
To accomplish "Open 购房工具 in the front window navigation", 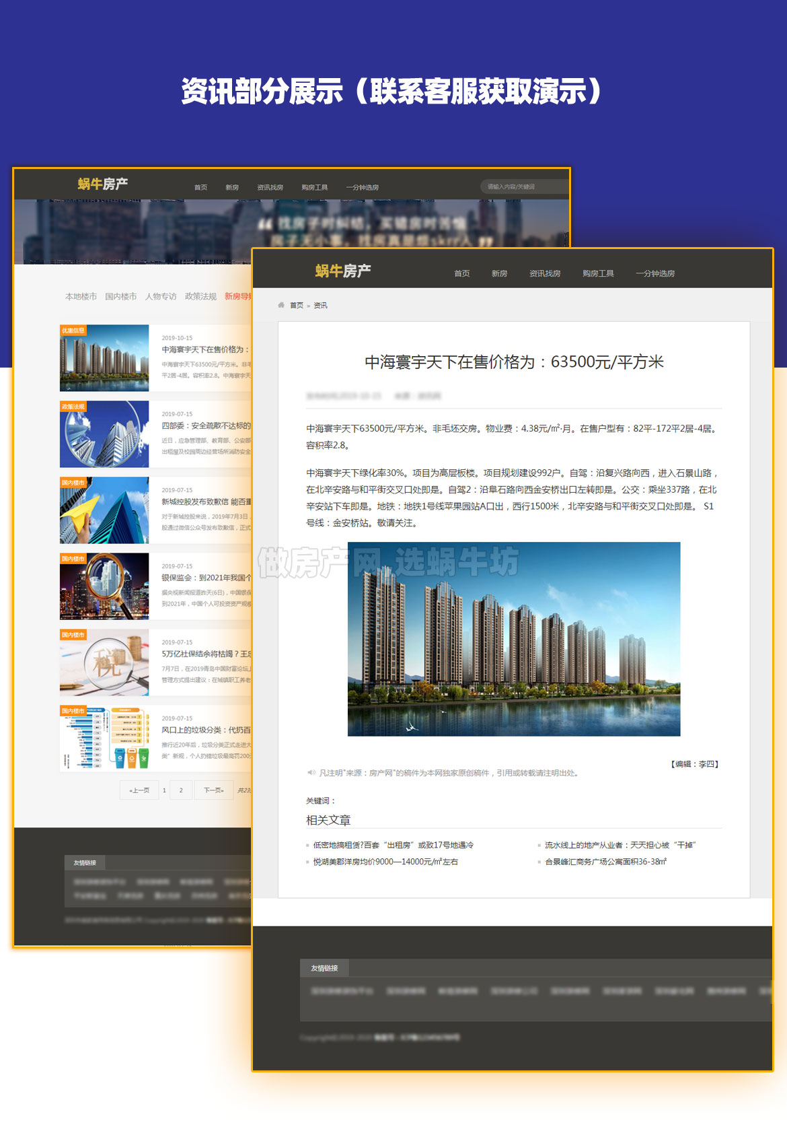I will pos(598,273).
